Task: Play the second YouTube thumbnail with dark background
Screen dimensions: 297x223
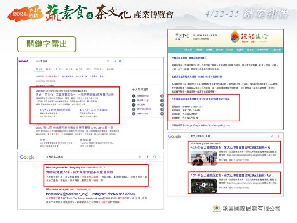Action: point(204,185)
